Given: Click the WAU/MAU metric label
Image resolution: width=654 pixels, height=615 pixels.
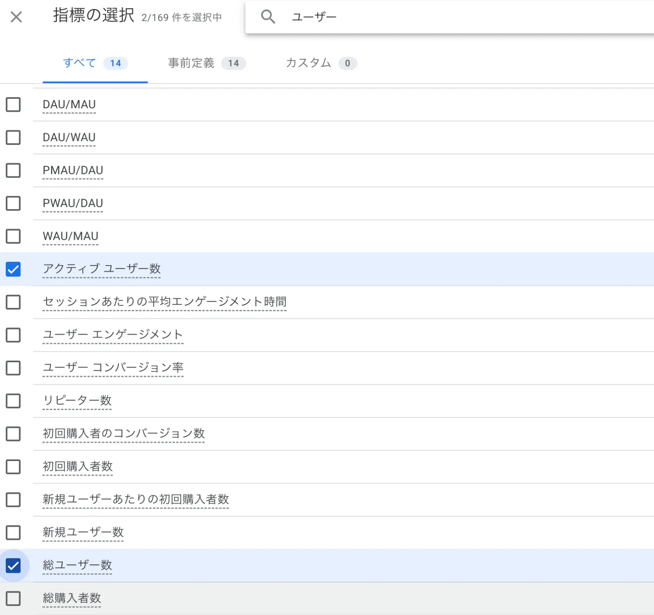Looking at the screenshot, I should tap(70, 236).
